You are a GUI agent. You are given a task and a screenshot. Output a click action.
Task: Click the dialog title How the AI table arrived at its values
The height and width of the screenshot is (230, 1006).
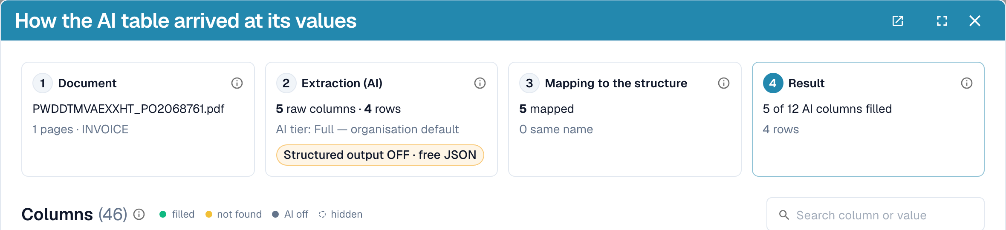[186, 21]
